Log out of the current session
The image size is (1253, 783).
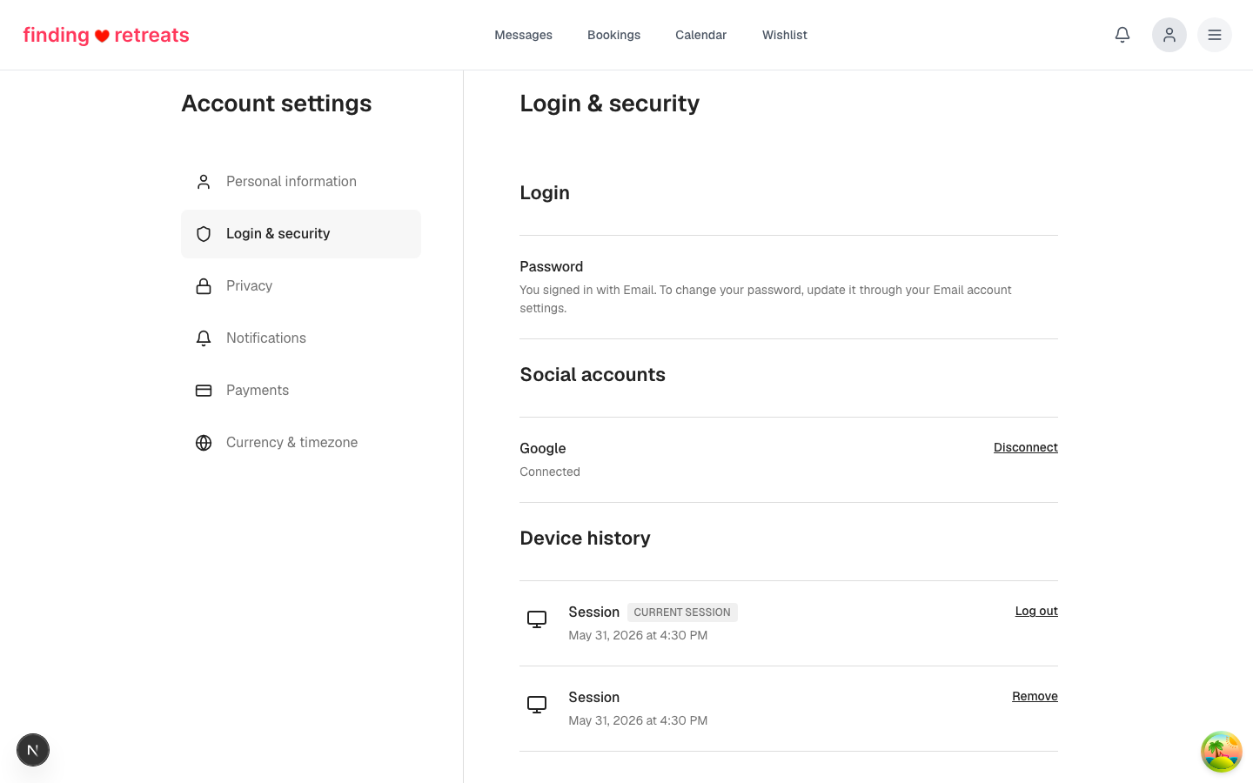(x=1036, y=611)
